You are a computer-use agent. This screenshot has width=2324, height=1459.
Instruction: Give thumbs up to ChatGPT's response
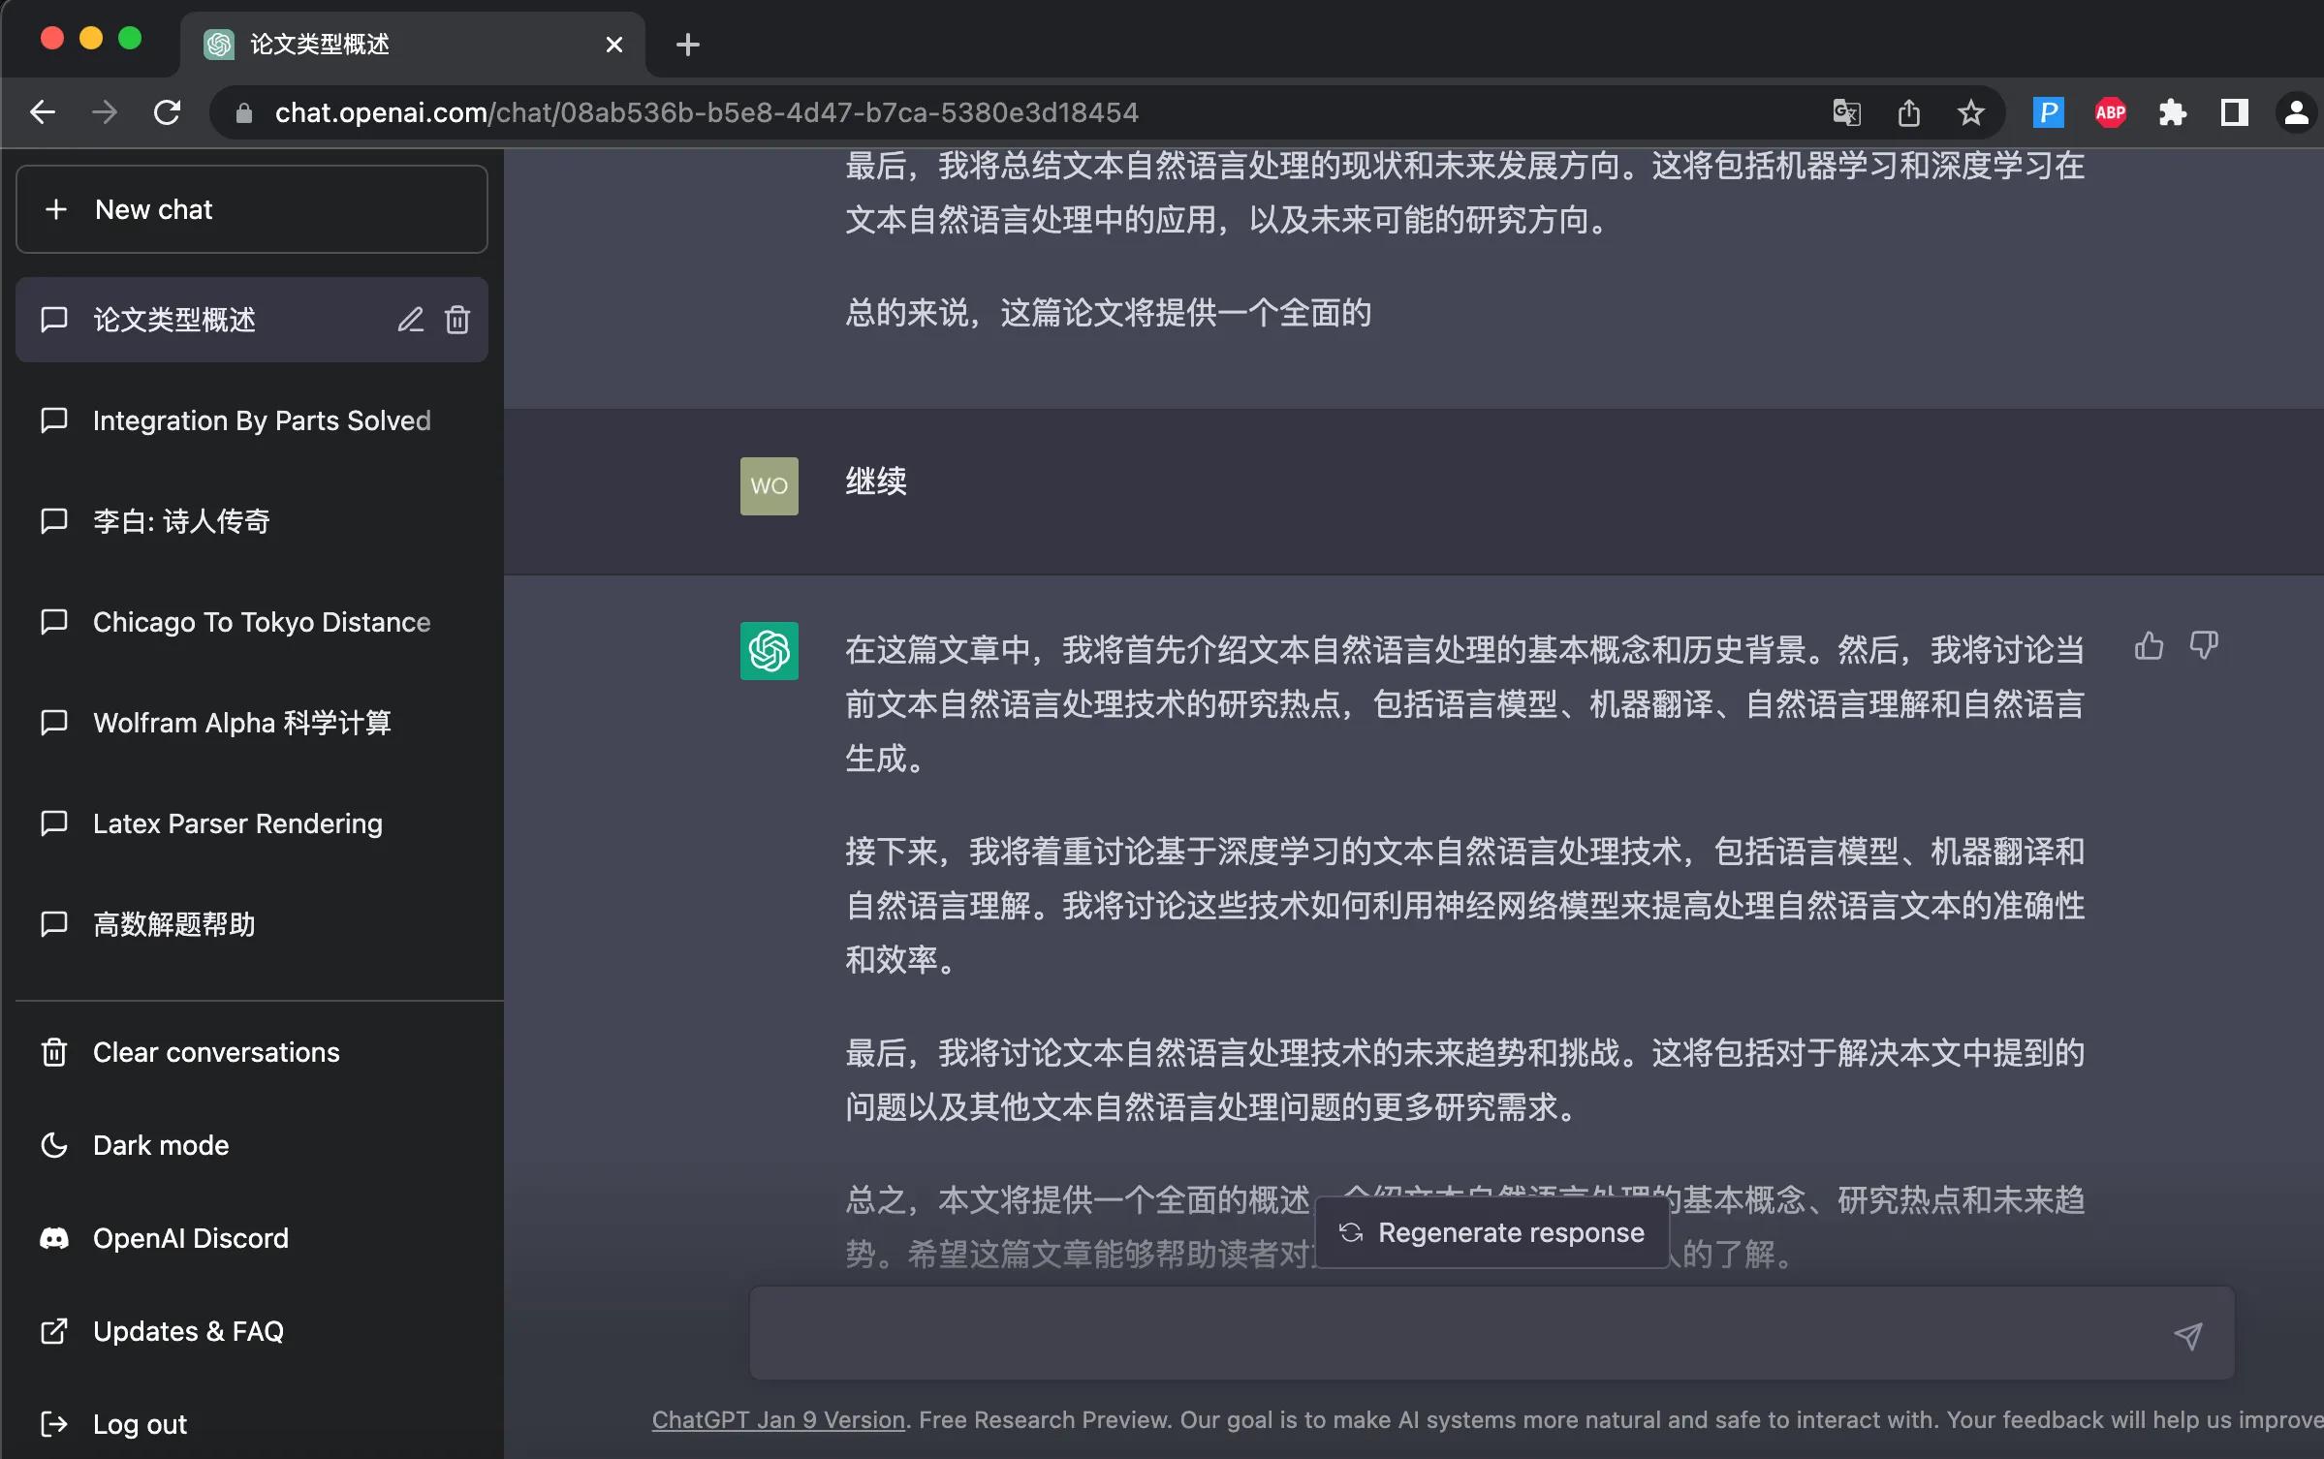pos(2148,645)
